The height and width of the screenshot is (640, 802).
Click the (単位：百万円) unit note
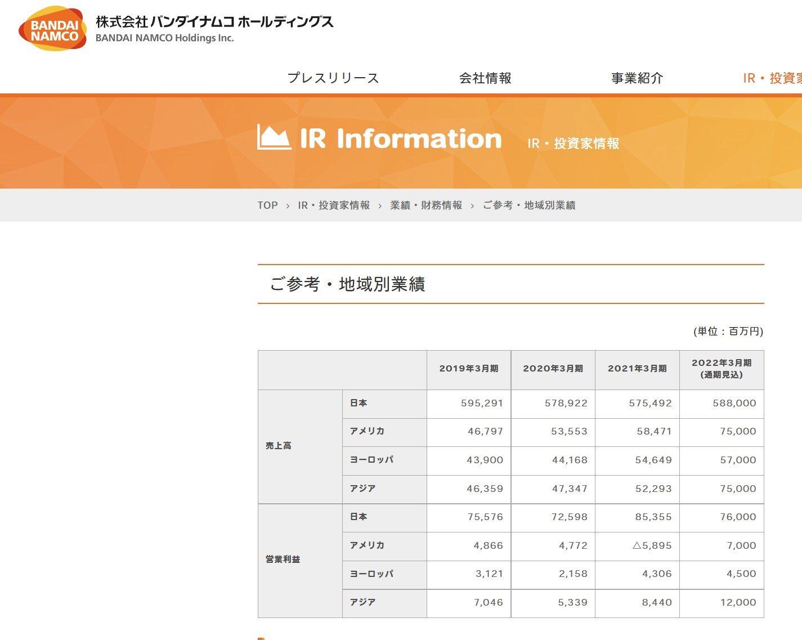tap(728, 332)
